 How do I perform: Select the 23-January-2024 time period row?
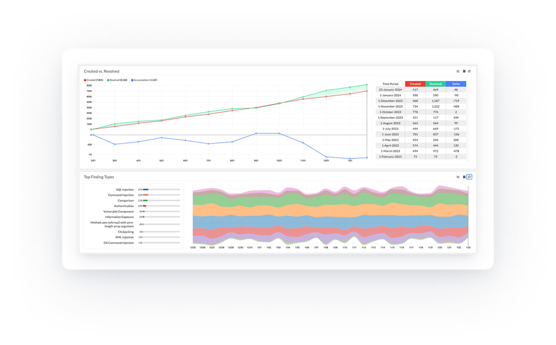tap(421, 90)
